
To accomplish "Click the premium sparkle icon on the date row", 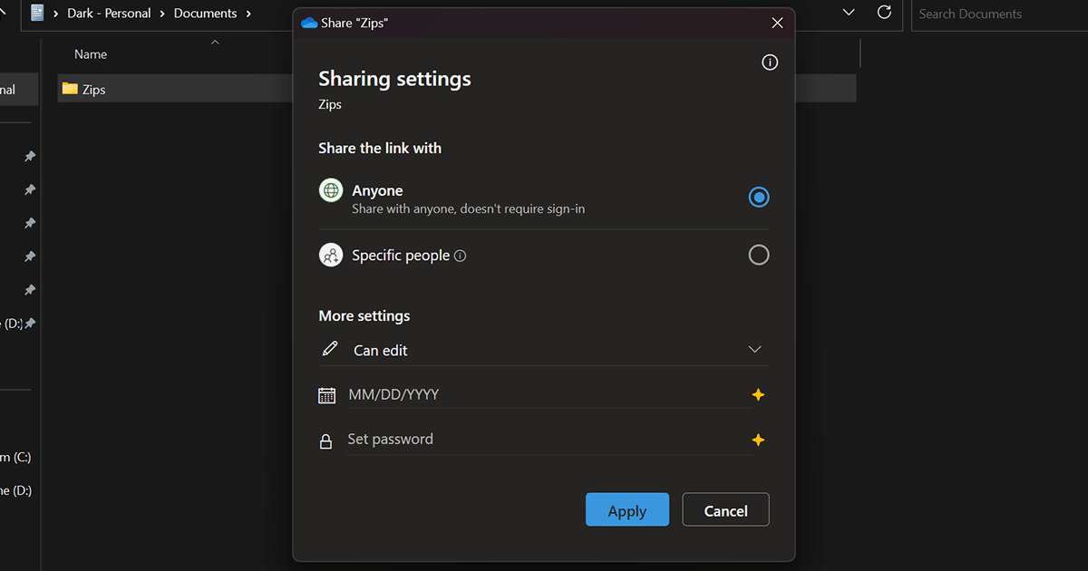I will [758, 394].
